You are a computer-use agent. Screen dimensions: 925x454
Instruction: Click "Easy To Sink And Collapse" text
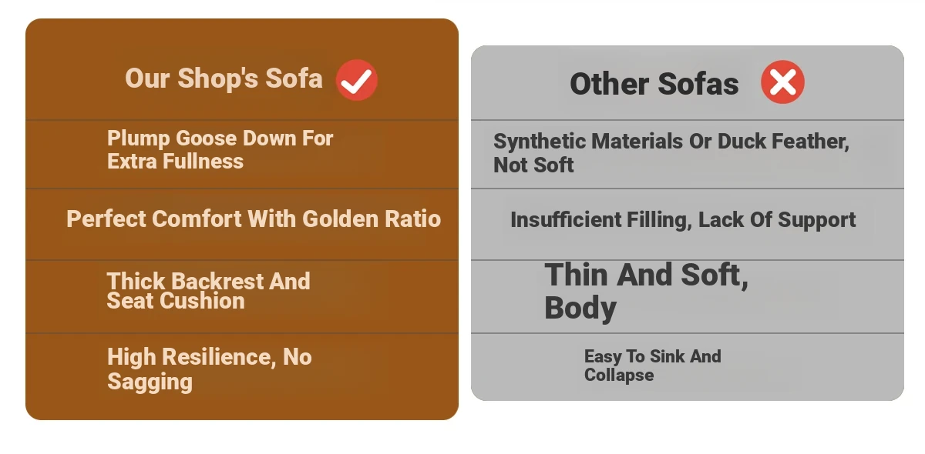652,366
